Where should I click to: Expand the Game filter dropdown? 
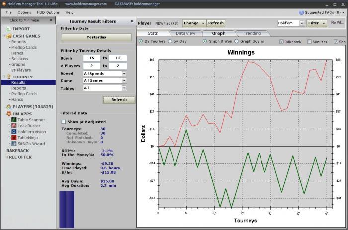tap(124, 80)
